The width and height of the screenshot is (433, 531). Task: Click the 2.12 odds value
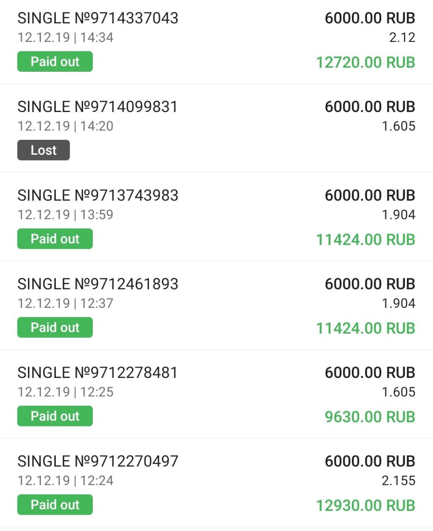click(x=402, y=38)
